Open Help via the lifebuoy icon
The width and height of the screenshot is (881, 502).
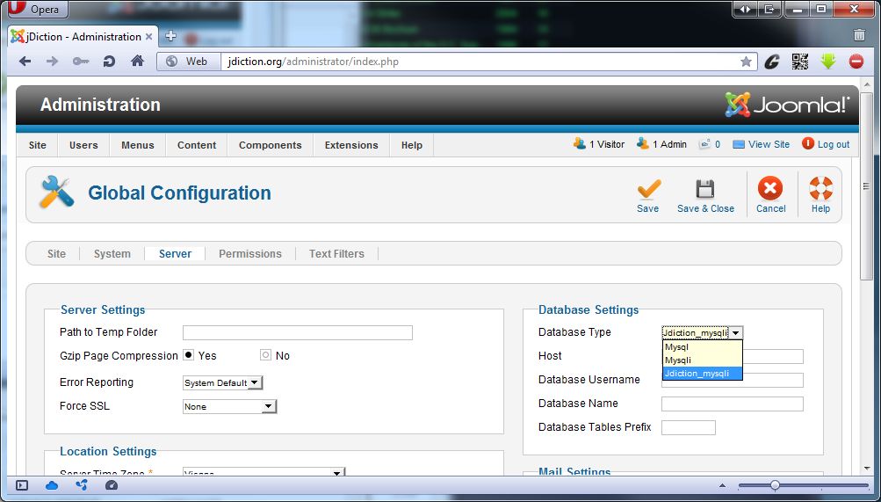pos(820,189)
